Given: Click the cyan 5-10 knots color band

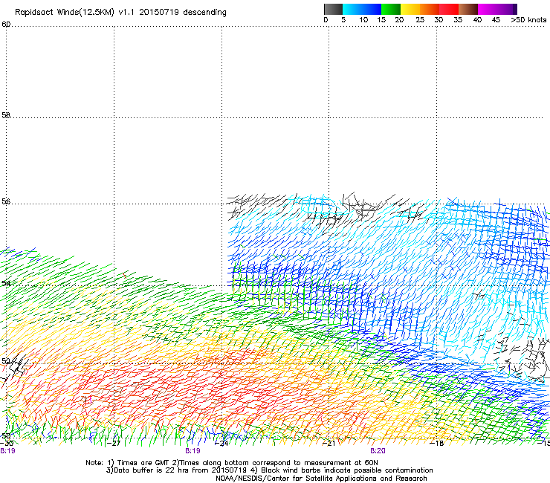Looking at the screenshot, I should coord(352,9).
